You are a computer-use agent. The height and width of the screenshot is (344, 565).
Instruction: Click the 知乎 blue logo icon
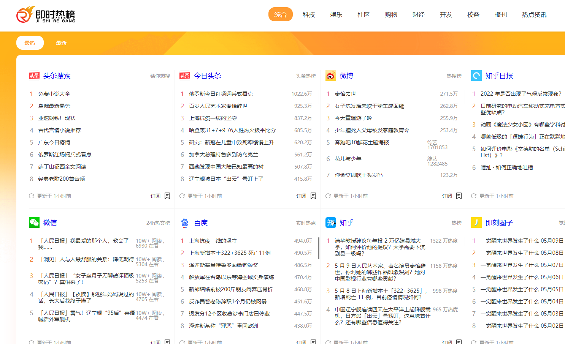click(331, 222)
